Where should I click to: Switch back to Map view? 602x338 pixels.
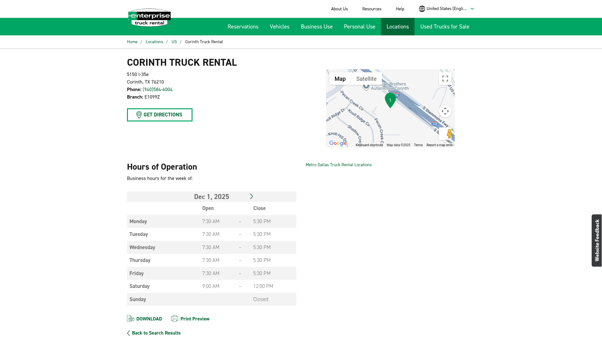pyautogui.click(x=340, y=79)
